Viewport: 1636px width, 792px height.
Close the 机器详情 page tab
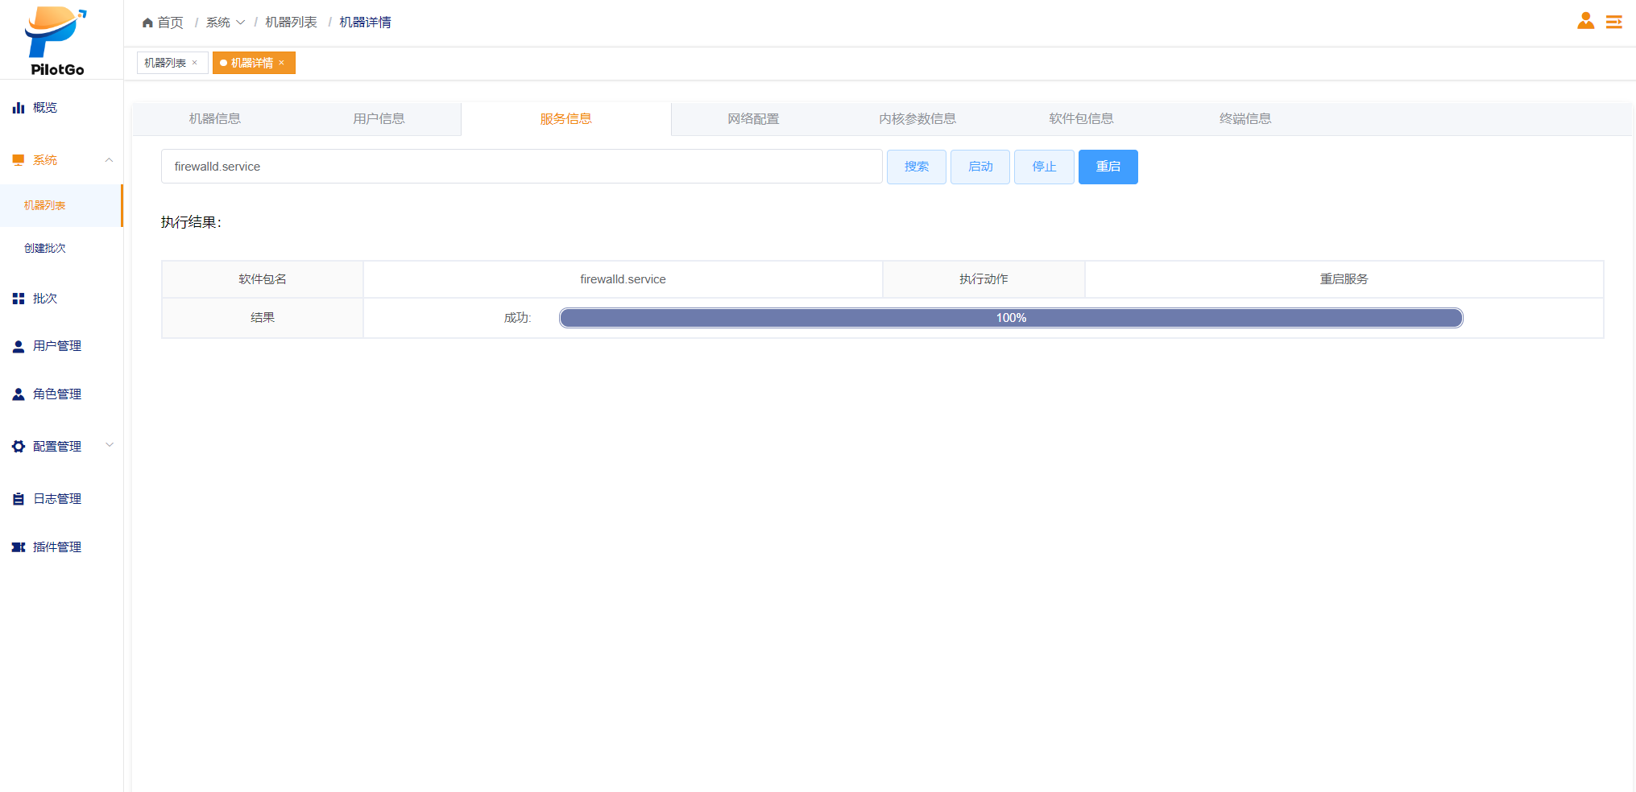[281, 63]
